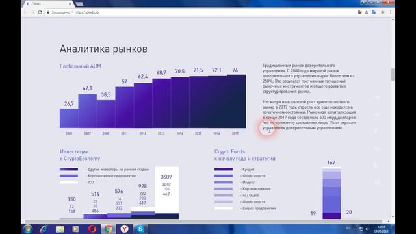This screenshot has height=234, width=416.
Task: Open Windows Explorer folder from the taskbar
Action: click(x=60, y=229)
